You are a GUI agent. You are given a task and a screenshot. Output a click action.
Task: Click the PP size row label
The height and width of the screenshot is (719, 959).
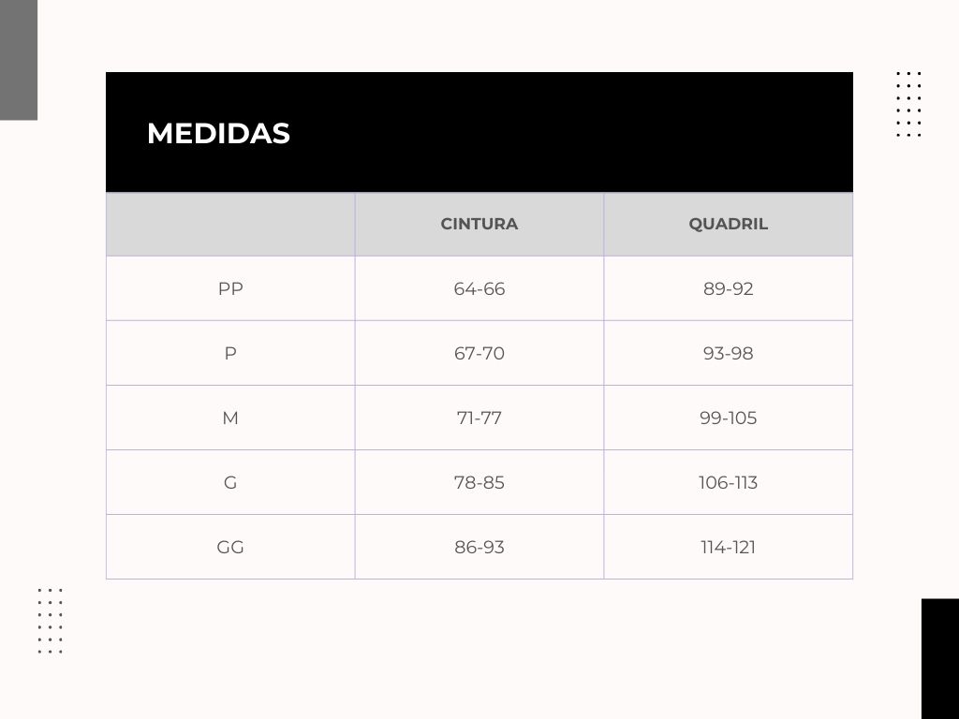pos(230,288)
